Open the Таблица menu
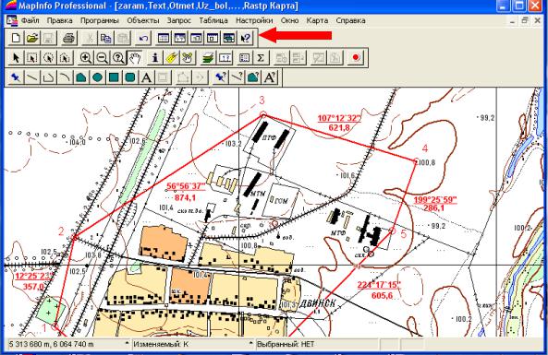Screen dimensions: 548x355 point(213,20)
